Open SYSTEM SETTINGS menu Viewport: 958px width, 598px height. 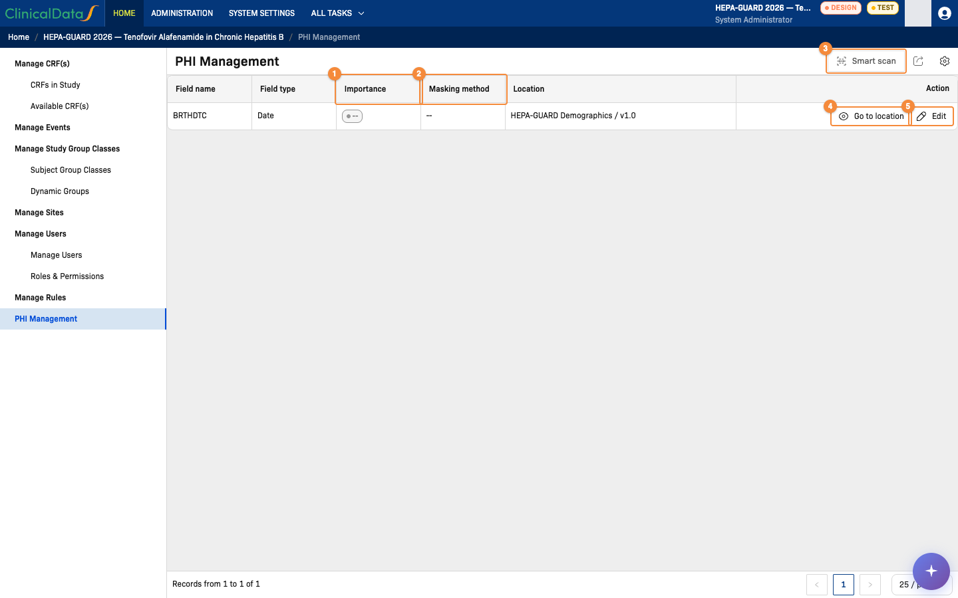pos(261,13)
